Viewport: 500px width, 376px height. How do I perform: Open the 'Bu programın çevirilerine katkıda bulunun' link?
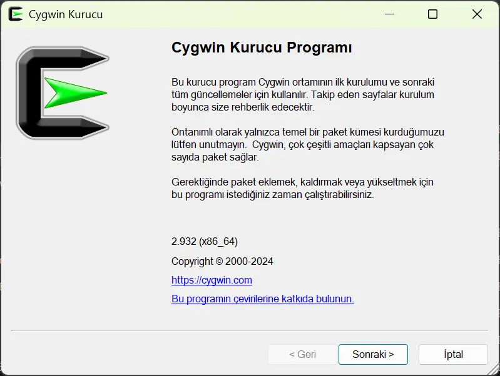(x=263, y=299)
